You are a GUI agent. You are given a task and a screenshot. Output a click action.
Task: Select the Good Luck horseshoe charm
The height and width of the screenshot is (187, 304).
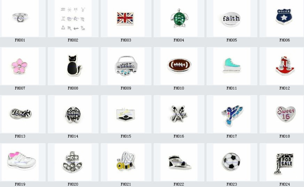tap(73, 115)
